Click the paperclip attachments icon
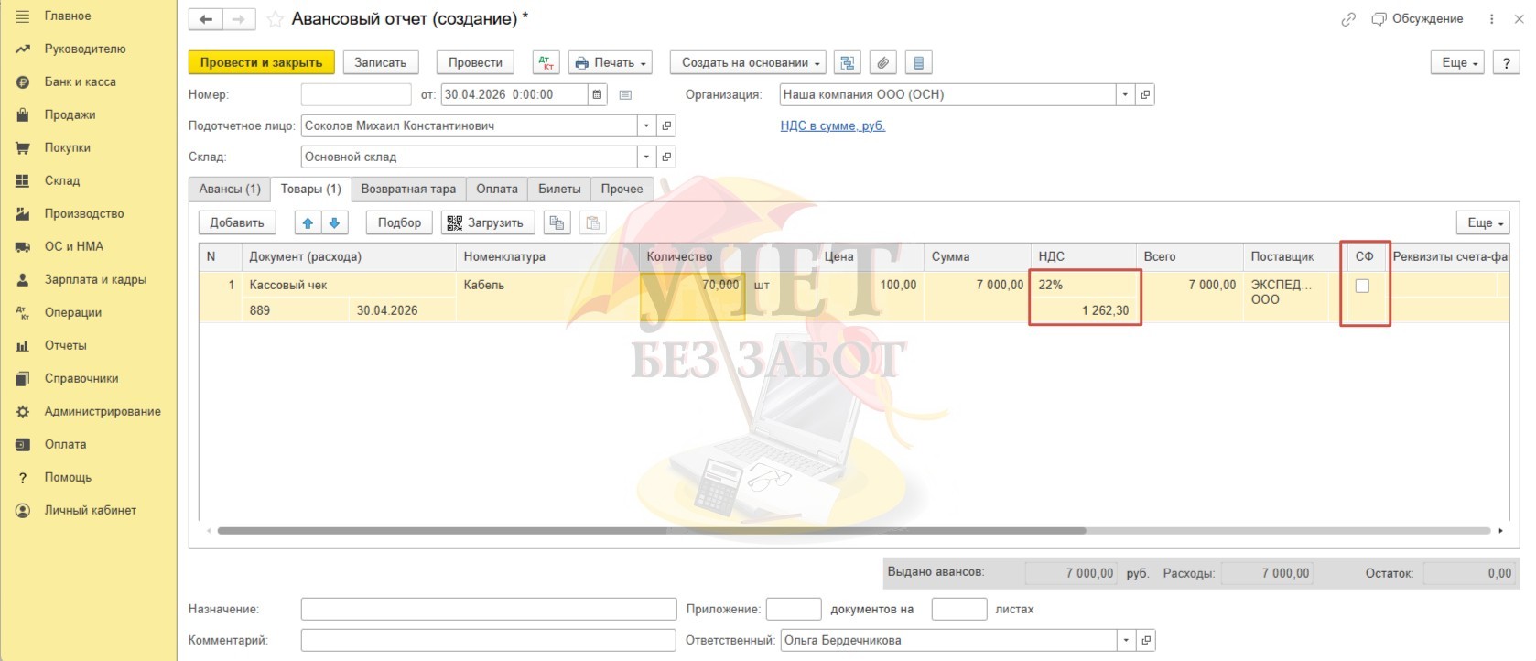1536x661 pixels. 882,62
